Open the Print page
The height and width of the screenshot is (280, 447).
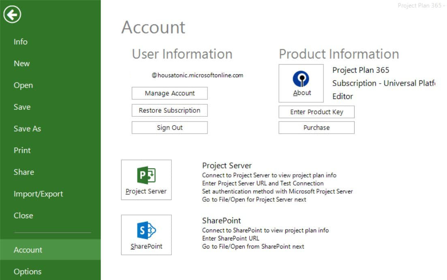click(22, 150)
